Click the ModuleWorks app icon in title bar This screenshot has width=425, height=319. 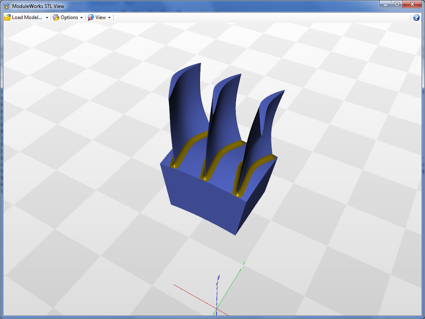tap(7, 6)
